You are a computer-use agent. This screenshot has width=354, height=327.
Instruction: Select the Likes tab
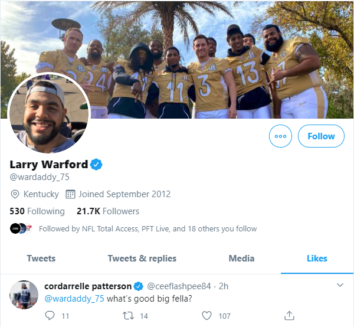click(317, 259)
